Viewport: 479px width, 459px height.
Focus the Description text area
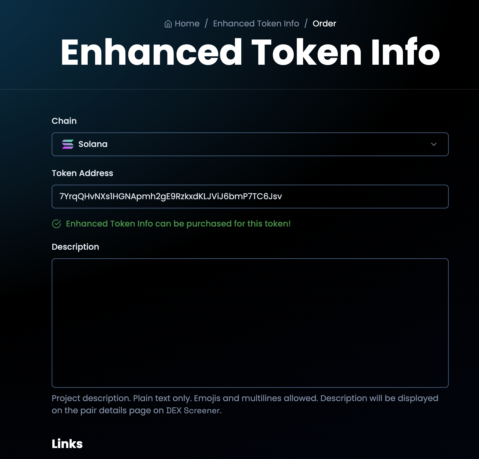[250, 323]
